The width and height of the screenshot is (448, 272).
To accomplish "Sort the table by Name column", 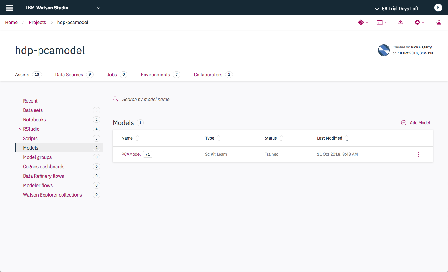I will pyautogui.click(x=130, y=138).
